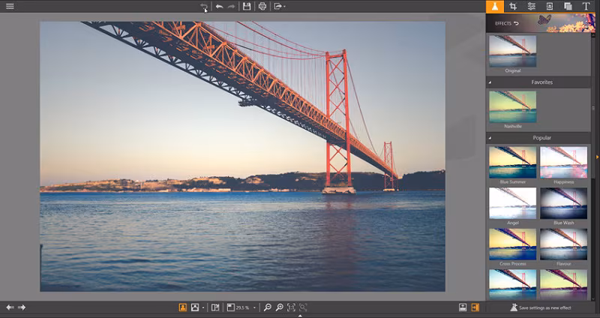Zoom out with the magnifier minus icon
This screenshot has height=318, width=600.
click(268, 307)
